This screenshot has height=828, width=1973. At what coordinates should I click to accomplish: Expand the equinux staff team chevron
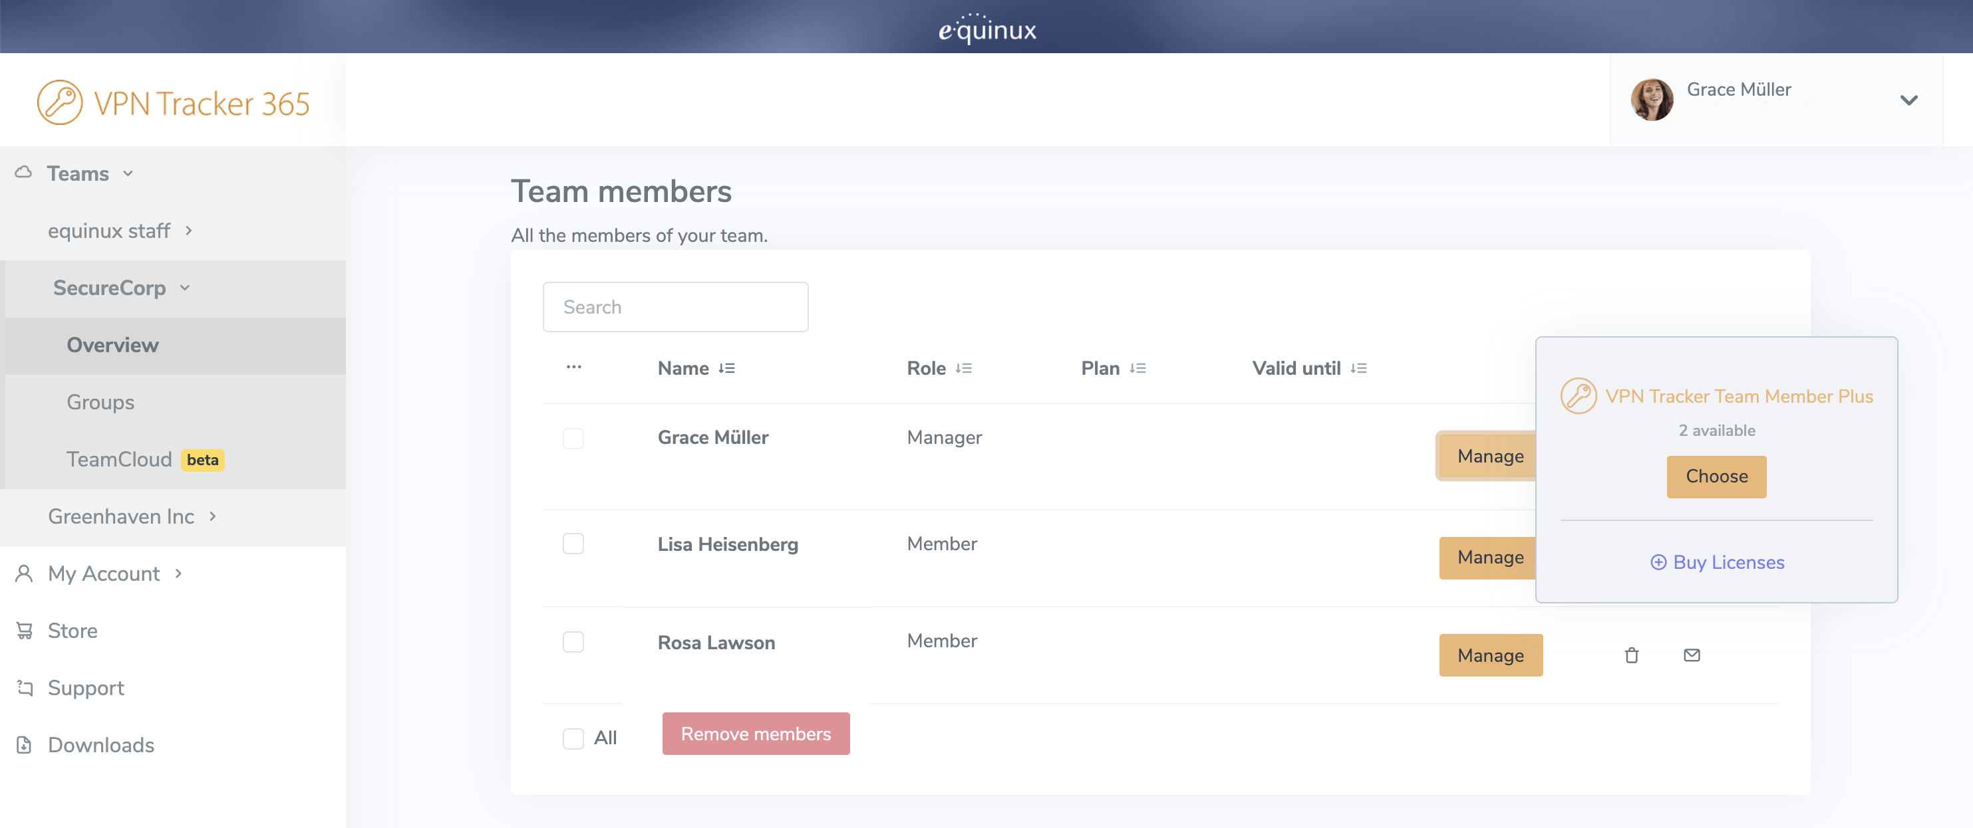point(188,231)
